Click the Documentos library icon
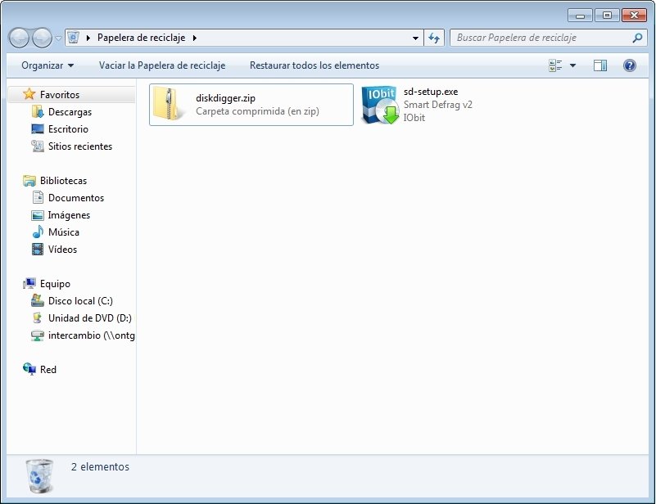 pyautogui.click(x=38, y=197)
